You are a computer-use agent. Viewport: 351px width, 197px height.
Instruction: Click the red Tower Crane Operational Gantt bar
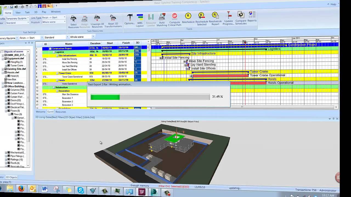220,76
